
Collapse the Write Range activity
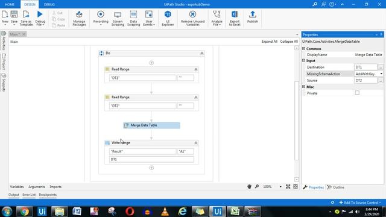pos(196,143)
